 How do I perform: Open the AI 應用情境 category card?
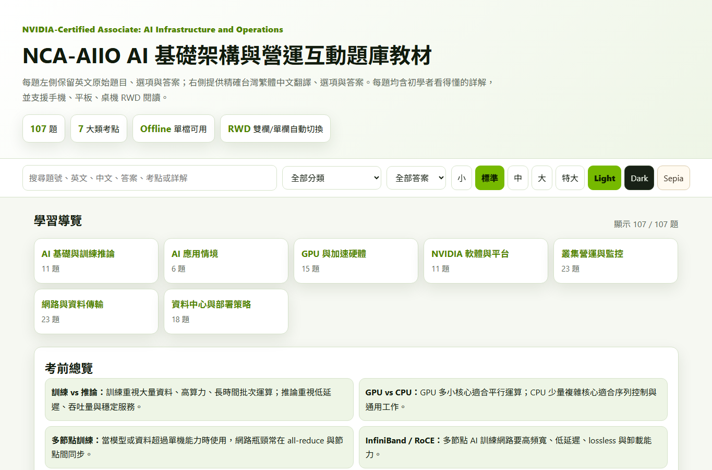226,261
